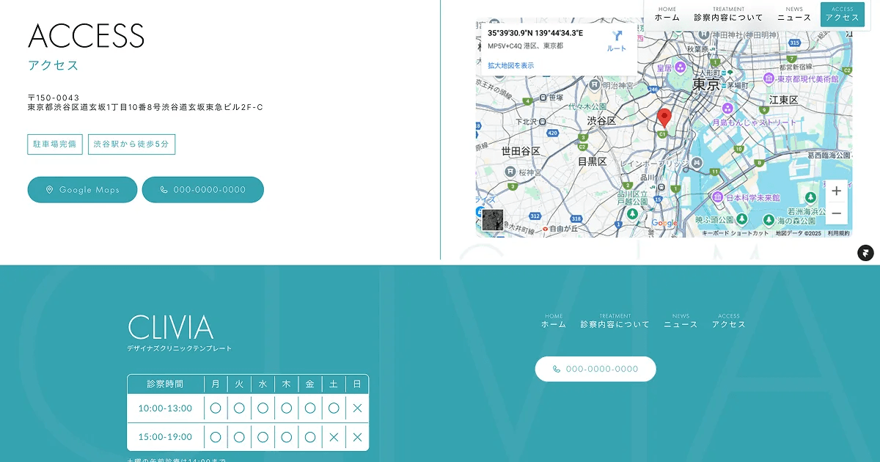
Task: Open Home in top navigation
Action: click(667, 14)
